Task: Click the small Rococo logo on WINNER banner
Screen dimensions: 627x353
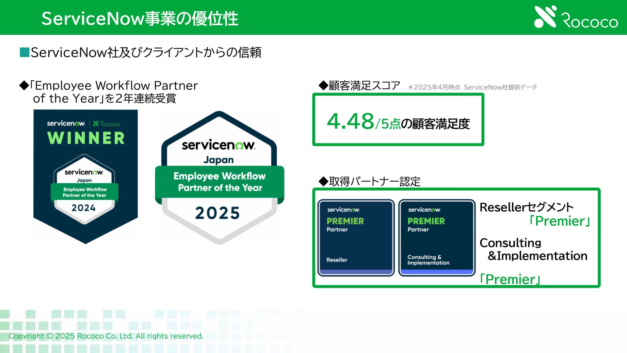Action: pos(106,124)
